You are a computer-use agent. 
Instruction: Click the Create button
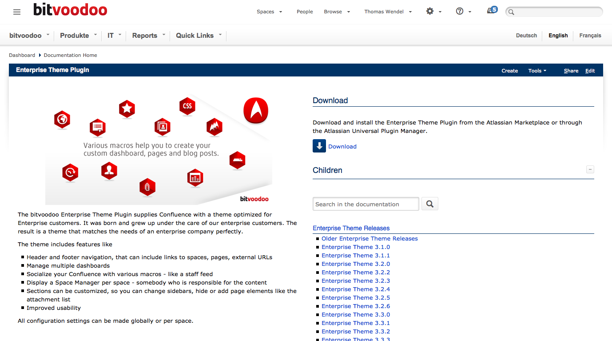(x=509, y=70)
